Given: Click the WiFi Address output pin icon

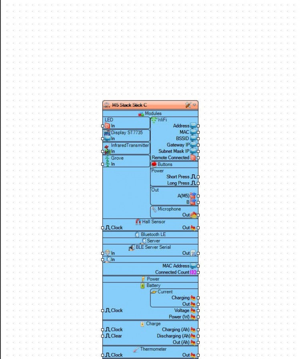Looking at the screenshot, I should coord(193,126).
